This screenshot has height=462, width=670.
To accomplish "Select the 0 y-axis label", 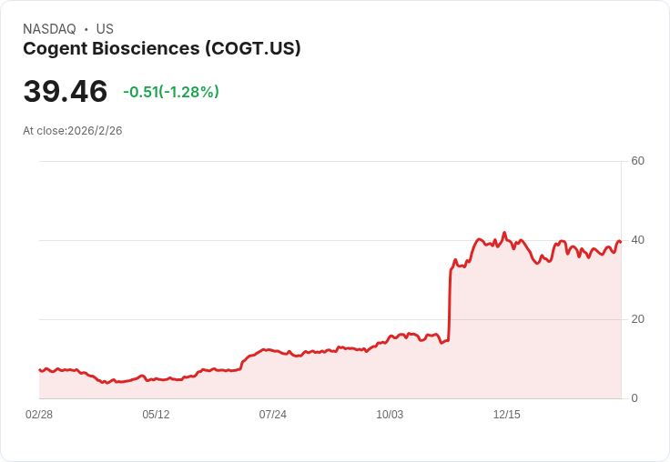I will pos(634,398).
